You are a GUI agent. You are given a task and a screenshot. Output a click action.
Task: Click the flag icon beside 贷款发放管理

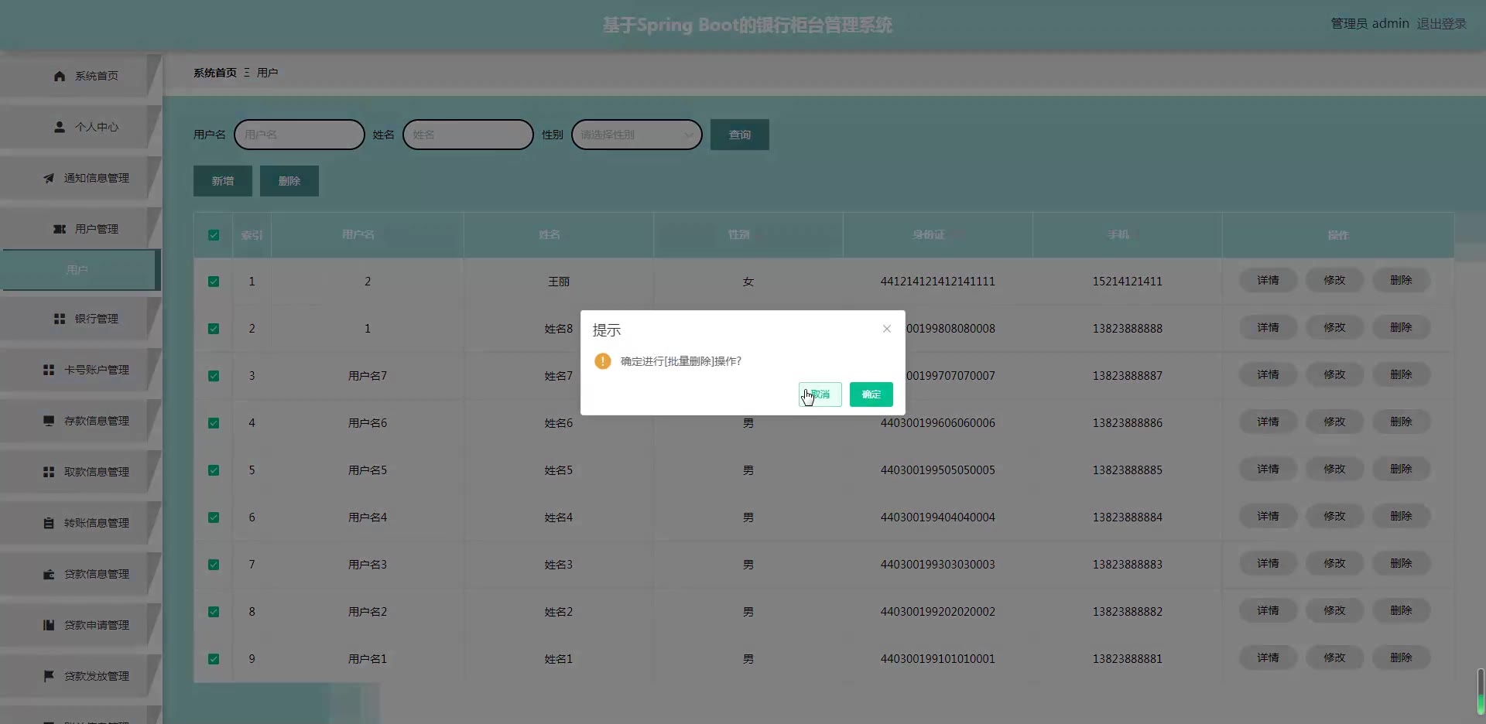click(49, 676)
